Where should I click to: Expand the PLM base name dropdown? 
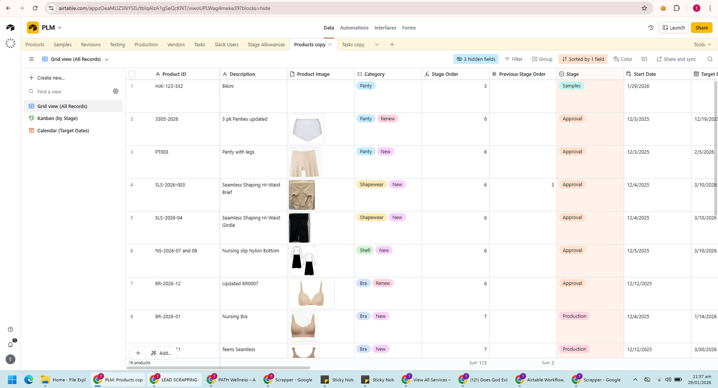pos(59,28)
